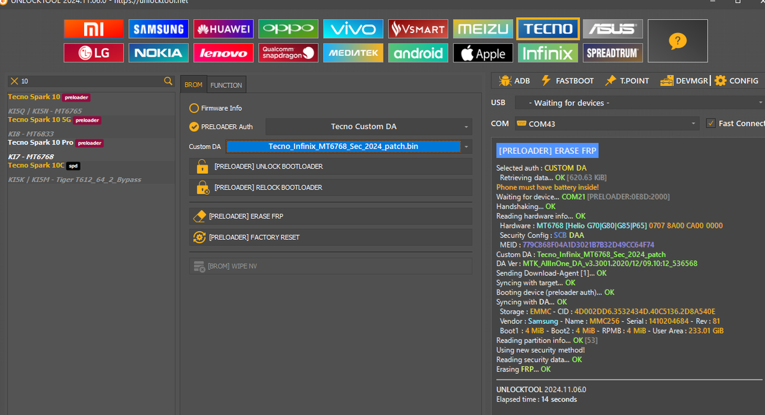Open DEVMGR device manager
This screenshot has height=415, width=765.
(684, 81)
